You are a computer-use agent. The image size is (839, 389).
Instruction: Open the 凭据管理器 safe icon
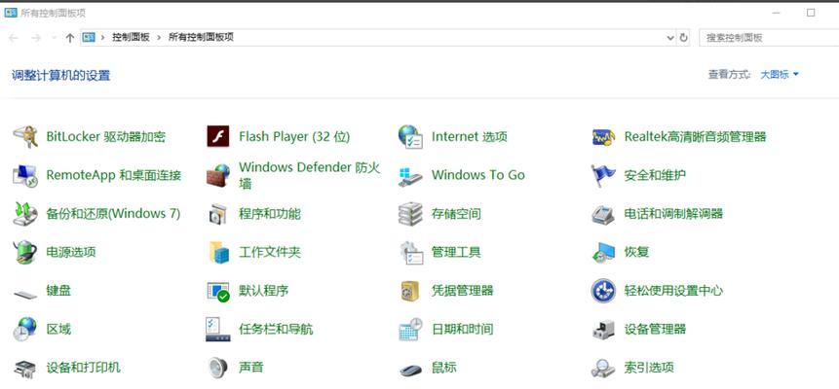[x=410, y=291]
